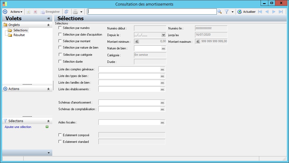Click the Actualiser button

247,12
